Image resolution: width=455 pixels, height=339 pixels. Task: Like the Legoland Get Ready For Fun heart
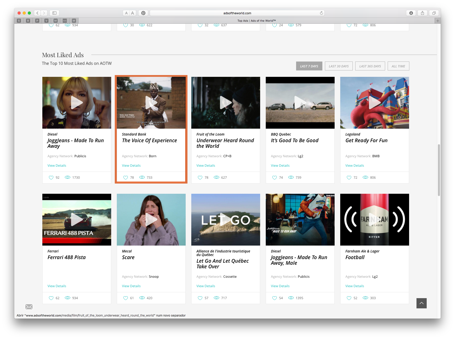pos(349,177)
